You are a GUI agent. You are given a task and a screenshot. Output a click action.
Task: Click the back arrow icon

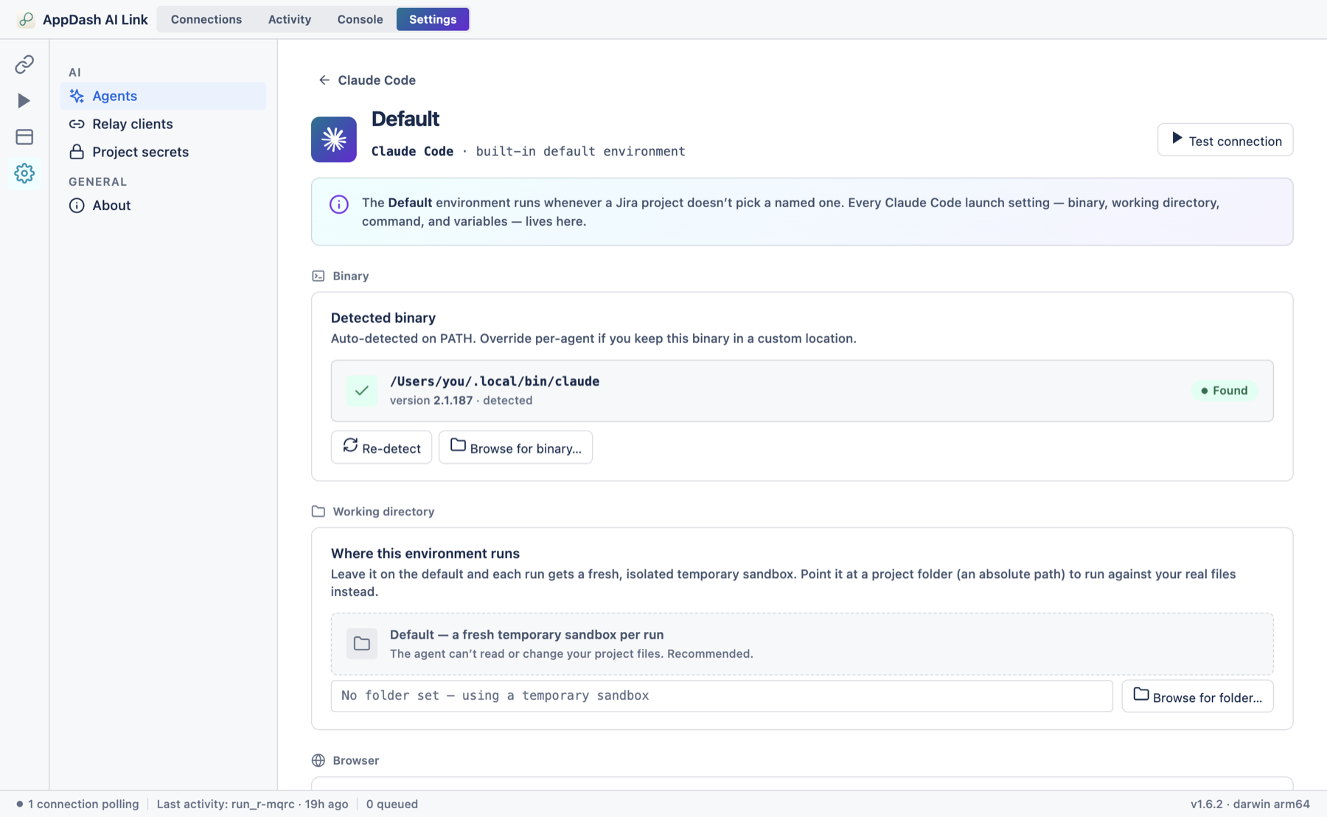coord(324,80)
